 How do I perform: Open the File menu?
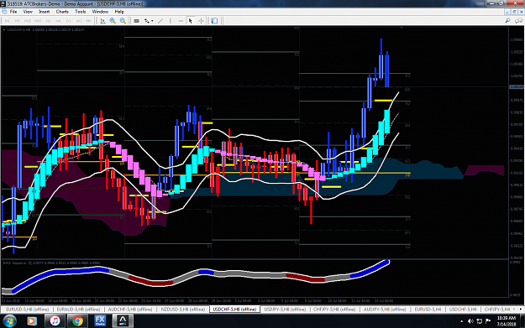13,12
